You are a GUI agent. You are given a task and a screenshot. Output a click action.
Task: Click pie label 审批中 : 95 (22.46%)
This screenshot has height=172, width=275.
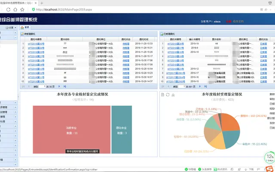254,144
